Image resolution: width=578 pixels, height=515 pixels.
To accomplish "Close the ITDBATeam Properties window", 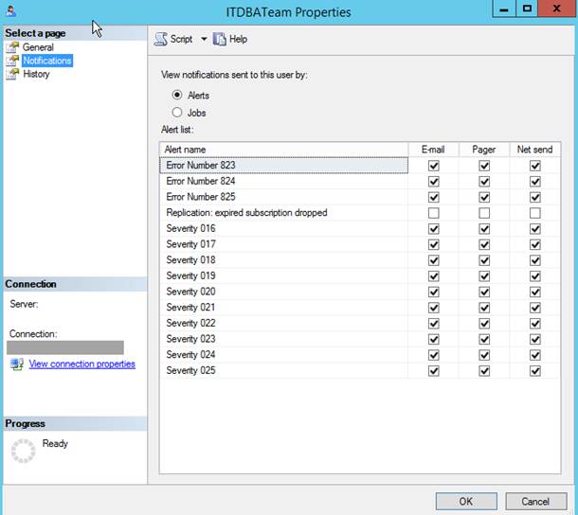I will coord(556,9).
